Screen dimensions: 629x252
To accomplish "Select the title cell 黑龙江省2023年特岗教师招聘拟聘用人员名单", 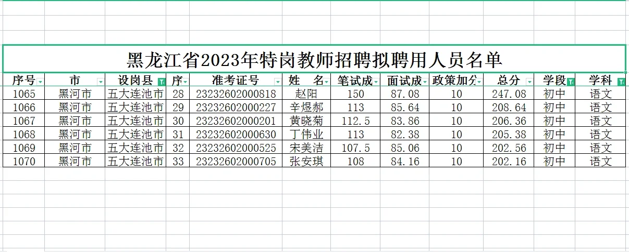I will pos(314,59).
